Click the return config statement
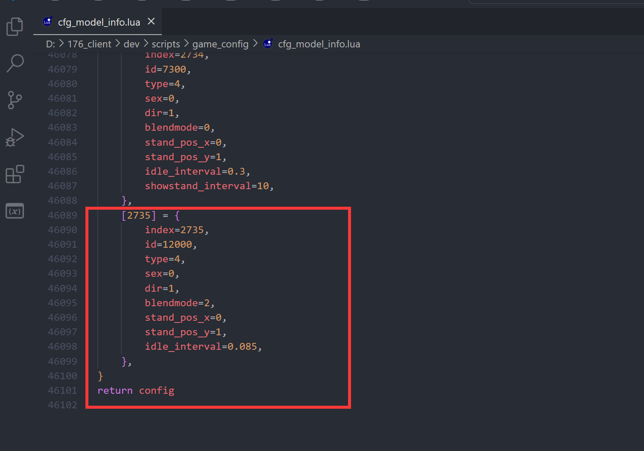This screenshot has height=451, width=644. (136, 390)
